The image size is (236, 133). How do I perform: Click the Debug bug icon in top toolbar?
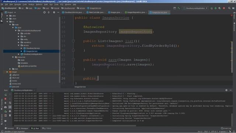[215, 8]
